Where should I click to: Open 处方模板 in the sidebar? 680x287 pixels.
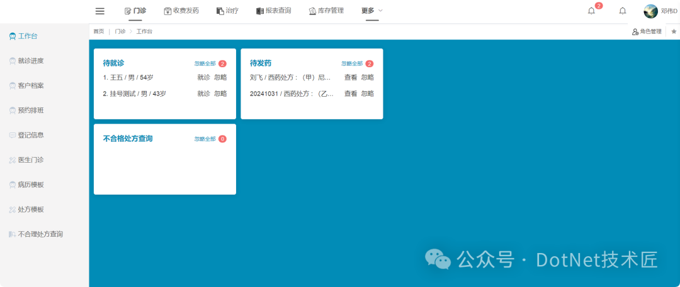pyautogui.click(x=31, y=210)
